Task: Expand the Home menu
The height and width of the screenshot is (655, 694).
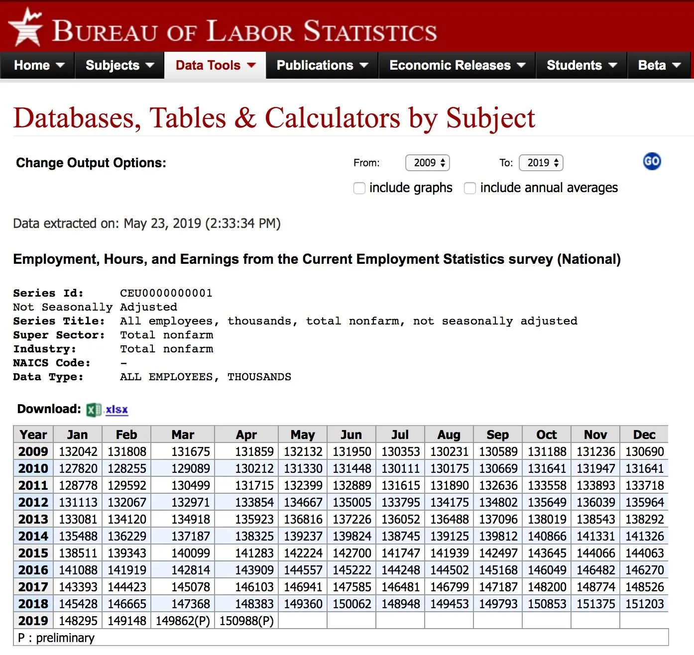Action: pos(38,65)
